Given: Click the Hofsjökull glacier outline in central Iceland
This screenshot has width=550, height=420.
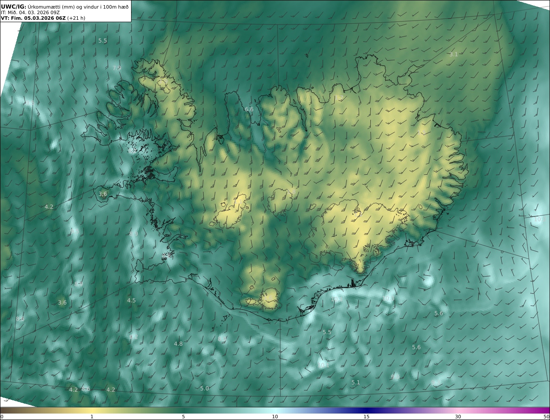Looking at the screenshot, I should click(281, 202).
